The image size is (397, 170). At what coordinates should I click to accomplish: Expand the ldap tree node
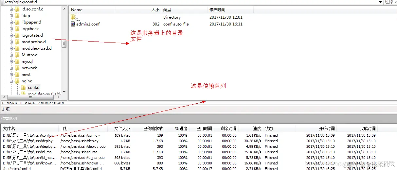(11, 16)
